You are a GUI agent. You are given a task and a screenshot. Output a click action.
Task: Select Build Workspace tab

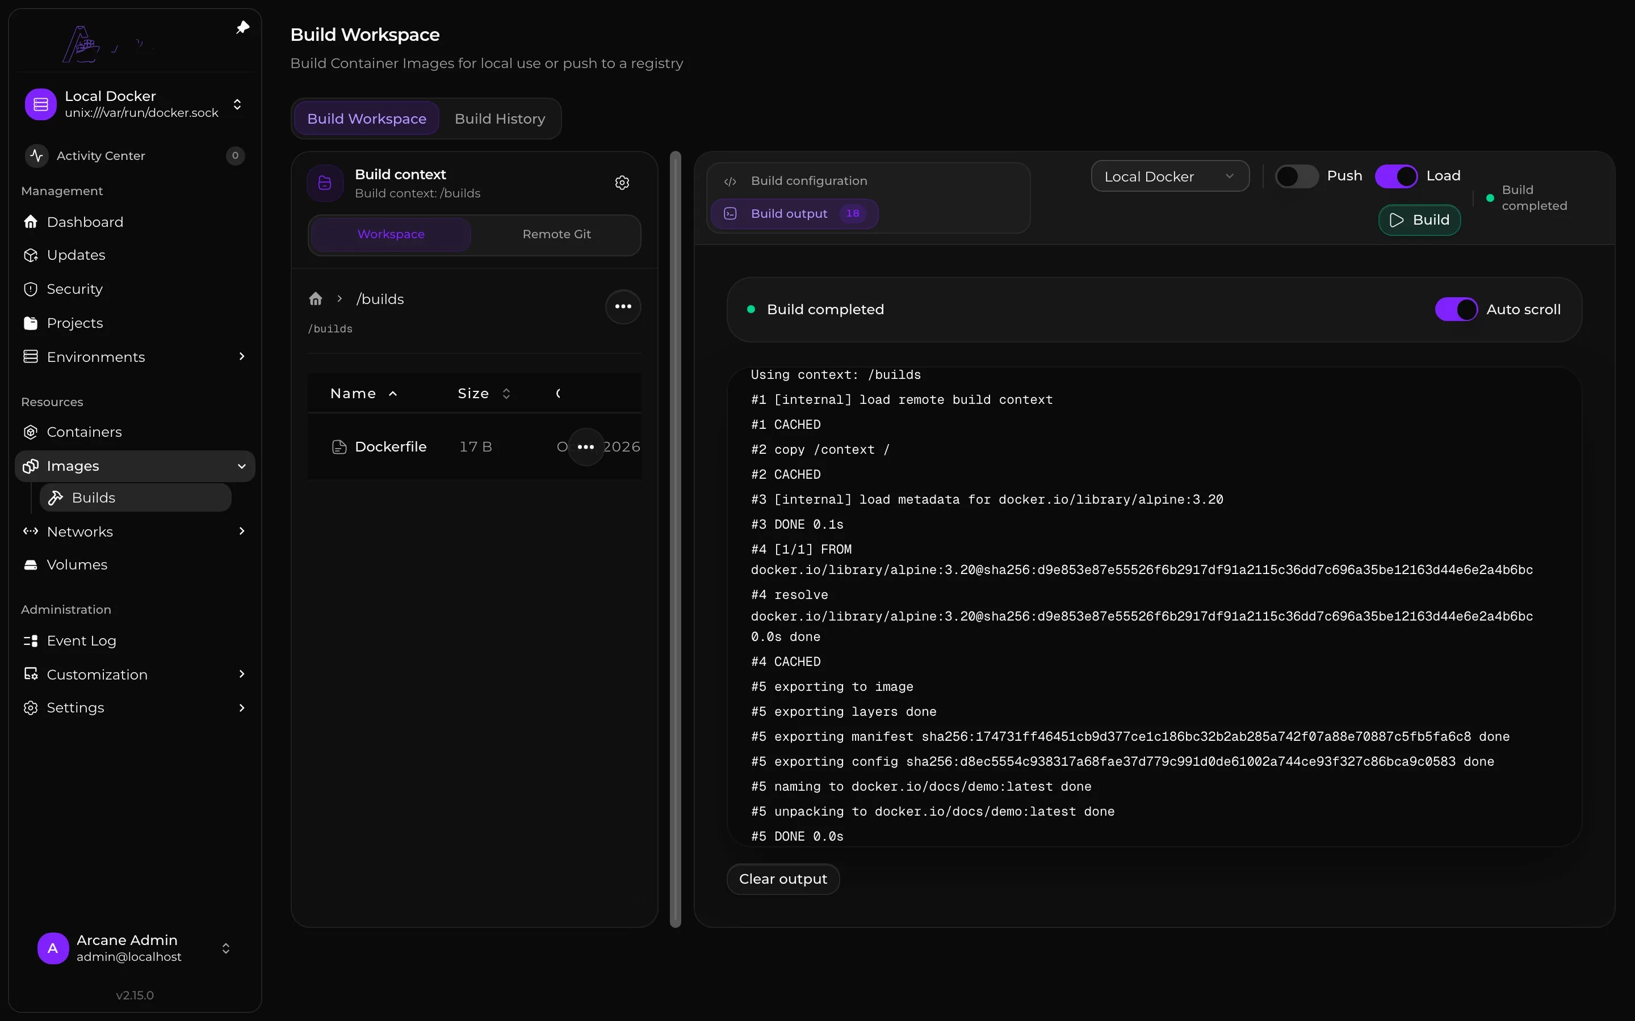(x=367, y=119)
